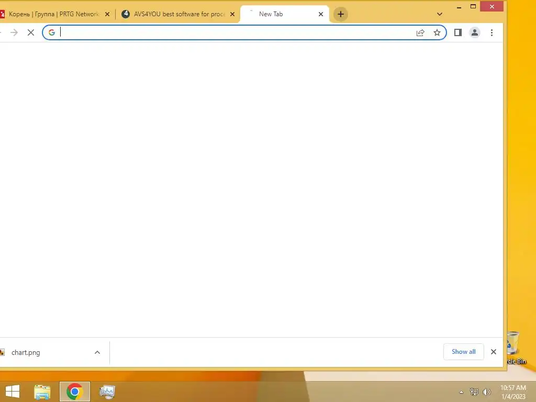
Task: Minimize the Chrome window
Action: point(459,7)
